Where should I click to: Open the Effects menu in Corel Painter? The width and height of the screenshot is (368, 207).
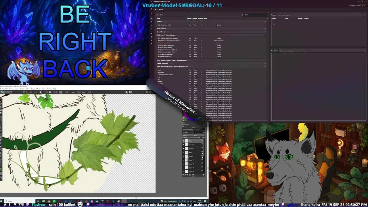(39, 89)
